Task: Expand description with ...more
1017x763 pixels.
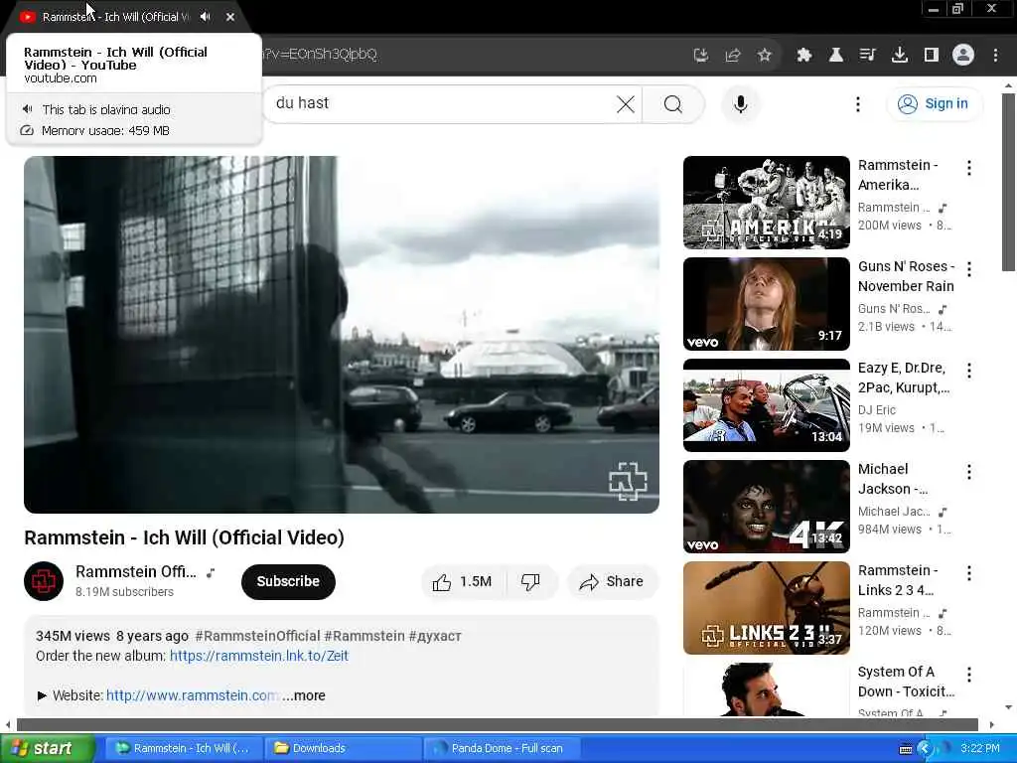Action: pyautogui.click(x=304, y=695)
